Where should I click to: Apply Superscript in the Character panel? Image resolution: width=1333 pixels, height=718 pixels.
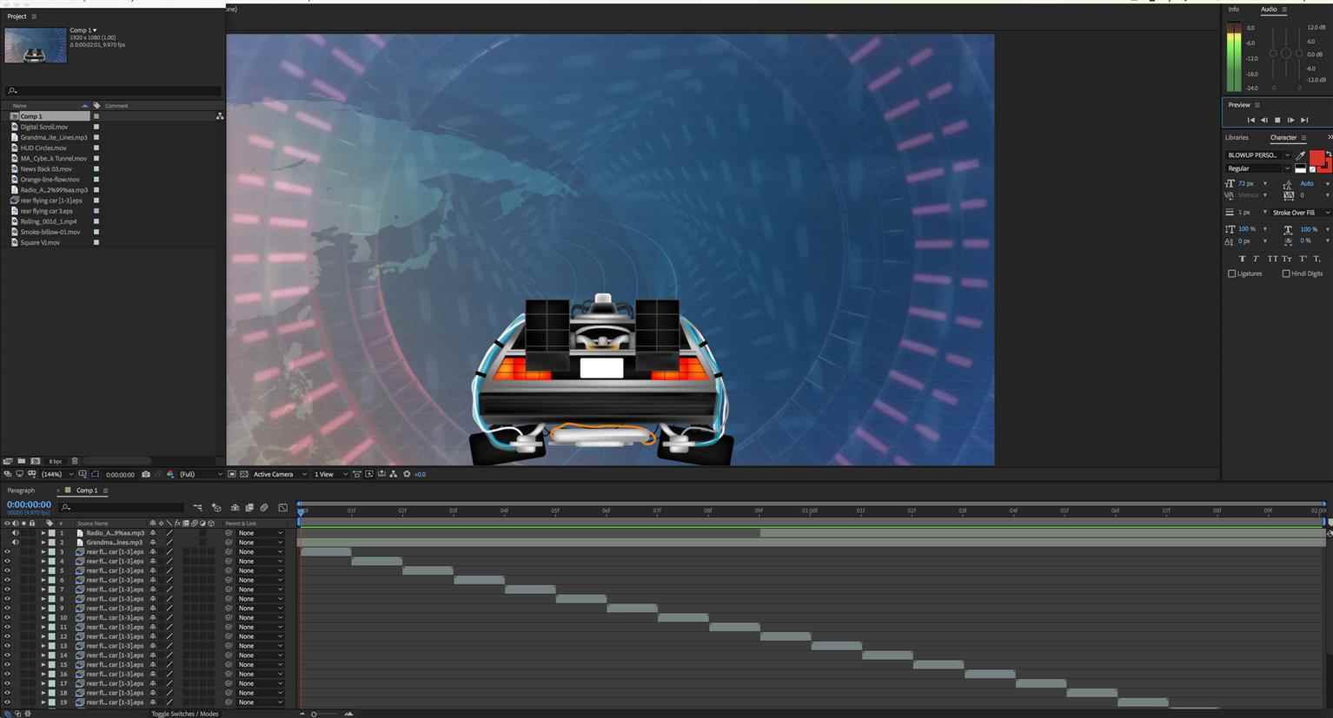point(1303,259)
